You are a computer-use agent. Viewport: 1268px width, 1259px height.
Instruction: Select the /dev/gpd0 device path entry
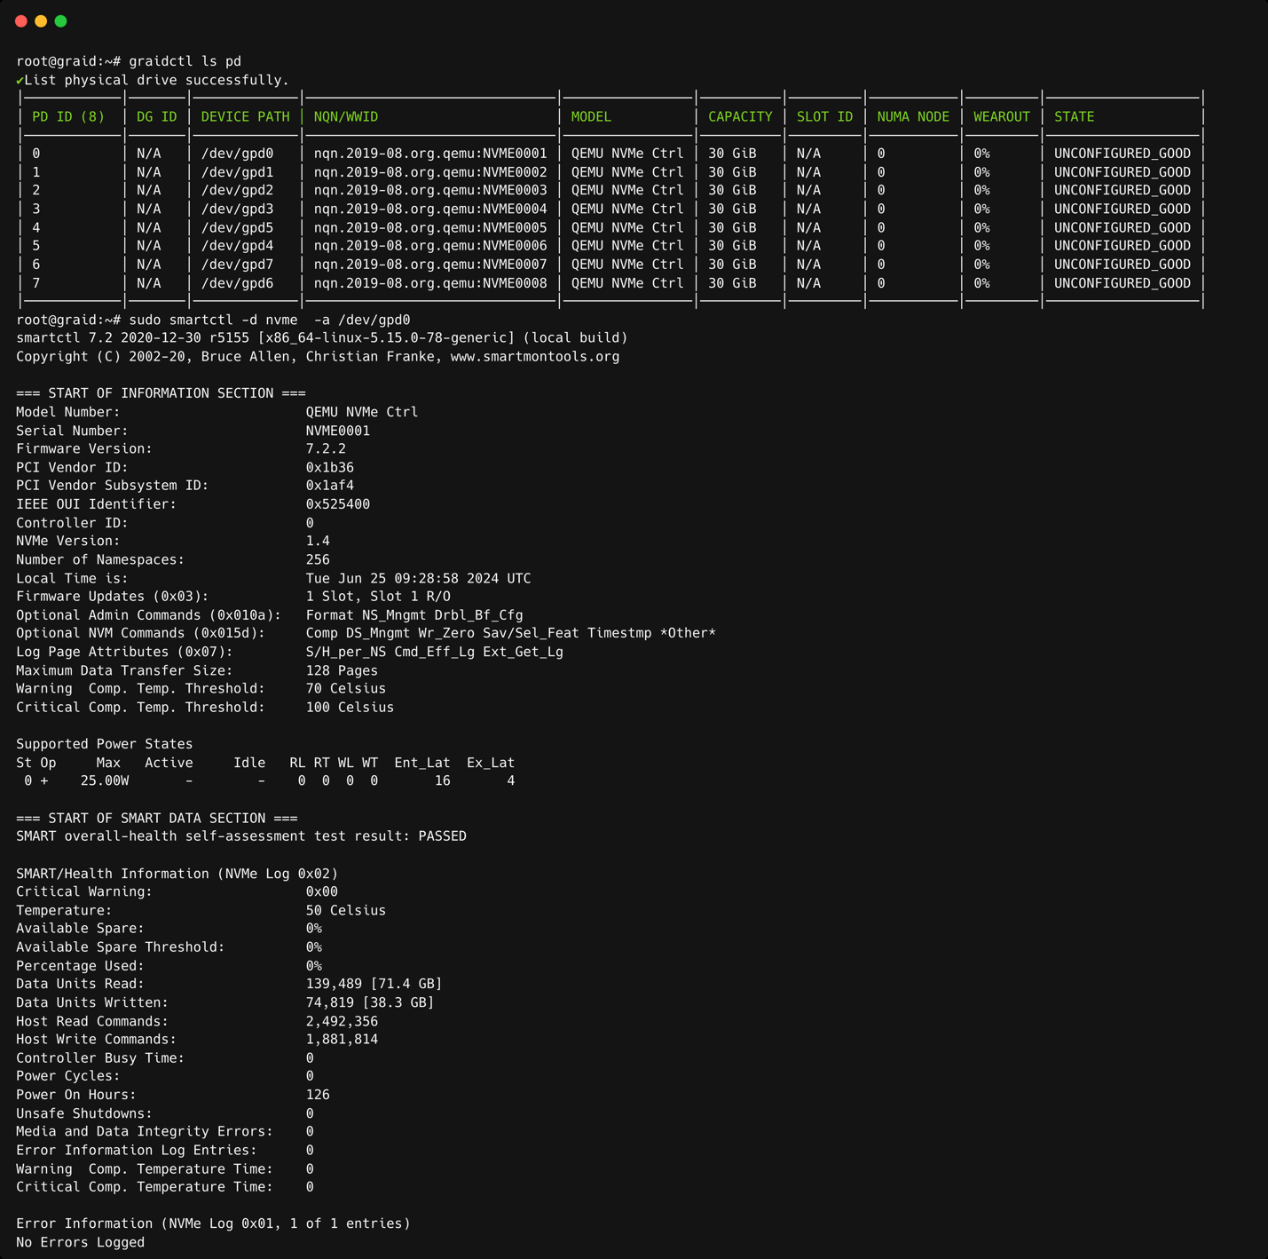tap(236, 153)
